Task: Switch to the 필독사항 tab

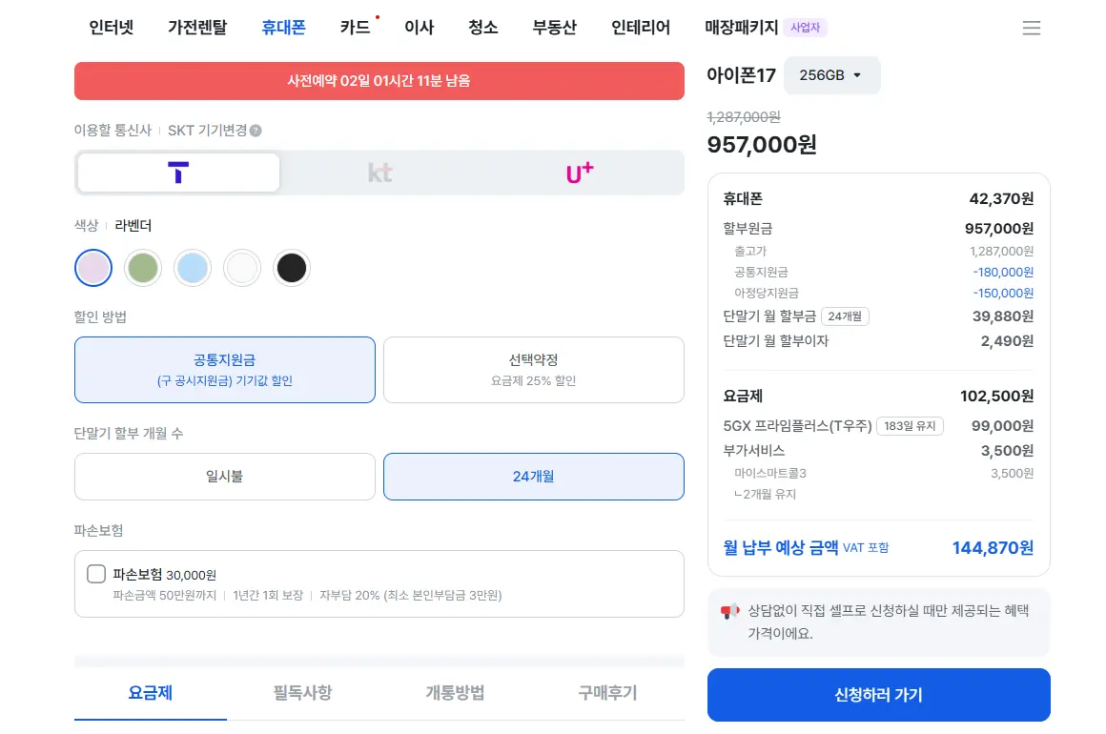Action: pos(303,693)
